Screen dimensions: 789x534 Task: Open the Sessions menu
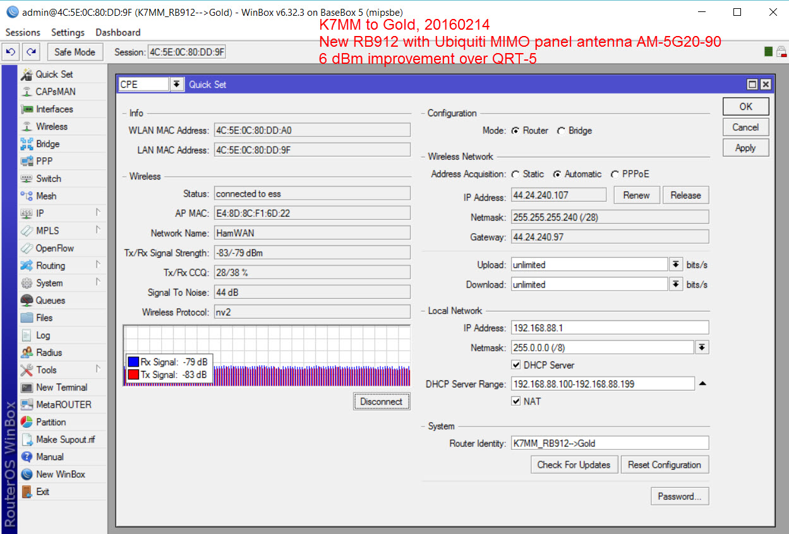(23, 32)
